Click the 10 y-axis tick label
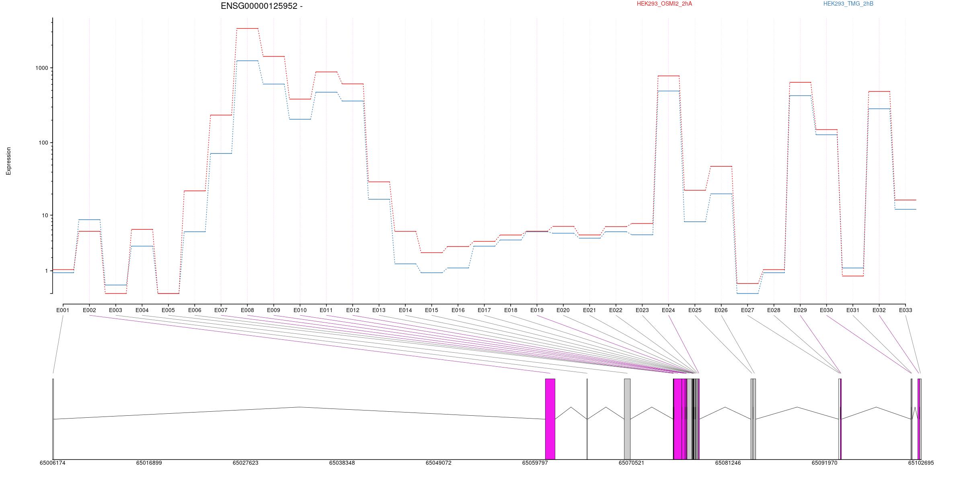Viewport: 965px width, 482px height. (x=45, y=215)
